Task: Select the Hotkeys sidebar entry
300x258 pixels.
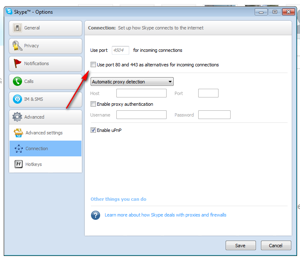Action: [x=46, y=164]
